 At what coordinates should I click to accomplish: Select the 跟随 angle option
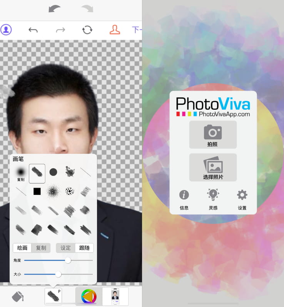[84, 248]
